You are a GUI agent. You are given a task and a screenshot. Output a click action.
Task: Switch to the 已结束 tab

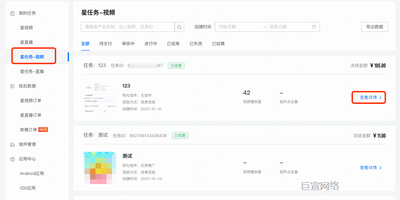click(x=173, y=44)
